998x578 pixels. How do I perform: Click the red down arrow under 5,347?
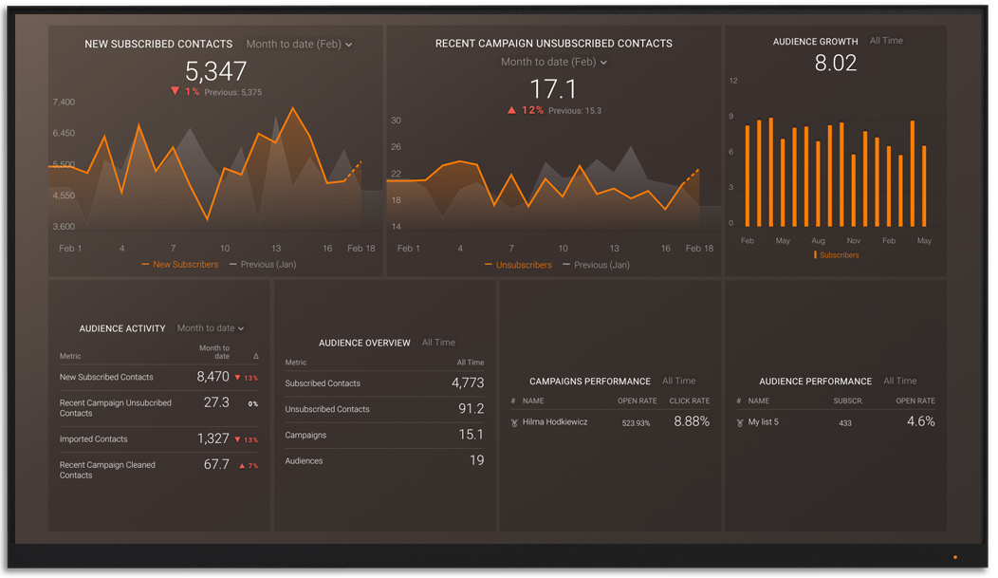coord(176,92)
